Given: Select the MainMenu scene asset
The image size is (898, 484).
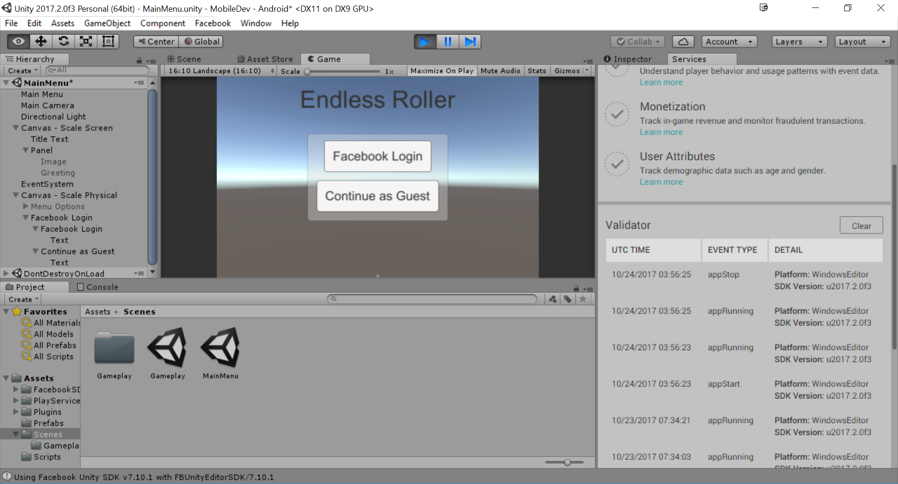Looking at the screenshot, I should 220,353.
